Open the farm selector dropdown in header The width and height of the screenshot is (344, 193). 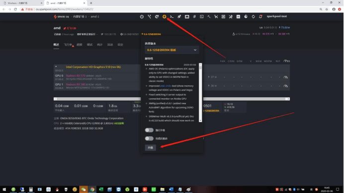tap(80, 17)
